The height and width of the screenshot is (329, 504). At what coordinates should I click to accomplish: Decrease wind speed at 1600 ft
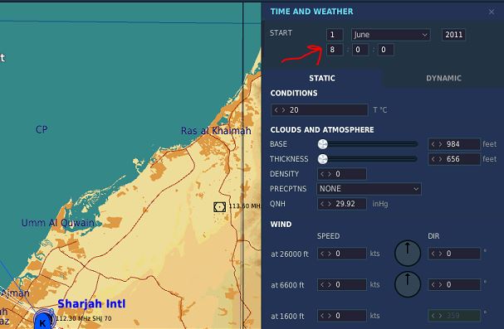click(322, 316)
